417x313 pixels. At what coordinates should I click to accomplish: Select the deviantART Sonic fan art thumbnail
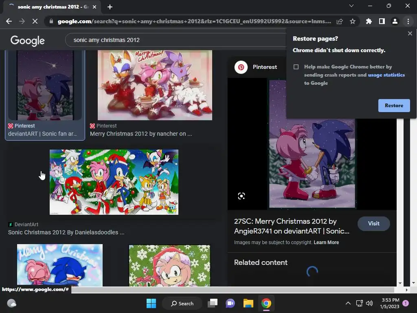coord(45,85)
